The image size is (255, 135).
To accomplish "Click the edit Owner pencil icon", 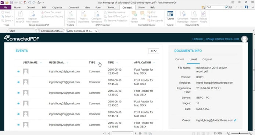I will tap(235, 120).
